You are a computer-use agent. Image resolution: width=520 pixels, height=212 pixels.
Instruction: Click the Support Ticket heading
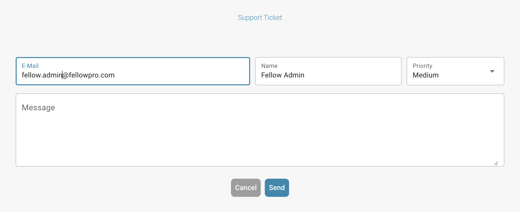point(260,18)
